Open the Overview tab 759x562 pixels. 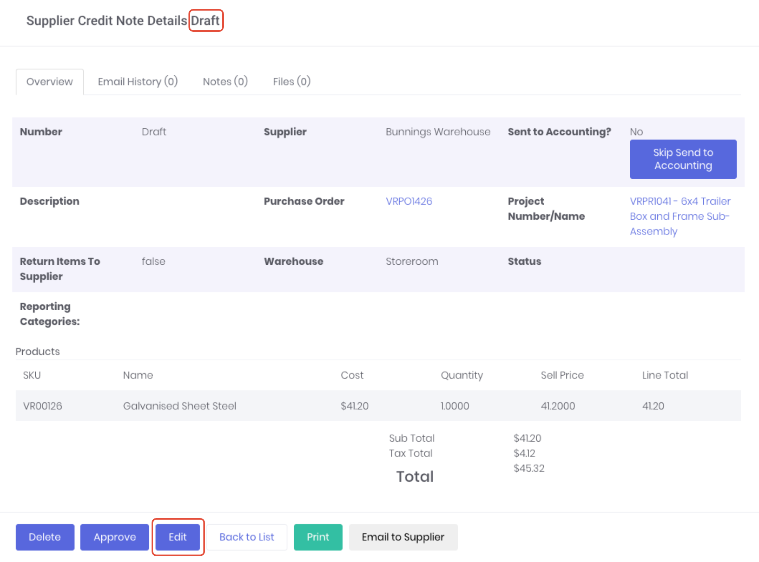(49, 82)
